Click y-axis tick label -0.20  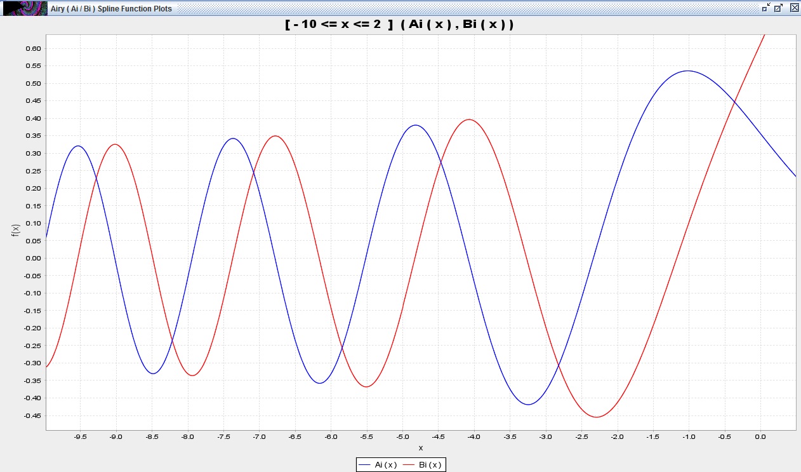click(32, 328)
